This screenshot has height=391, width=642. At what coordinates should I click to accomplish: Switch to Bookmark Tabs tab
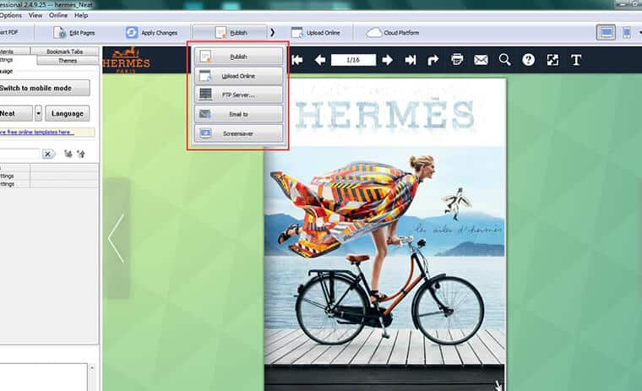pos(65,52)
